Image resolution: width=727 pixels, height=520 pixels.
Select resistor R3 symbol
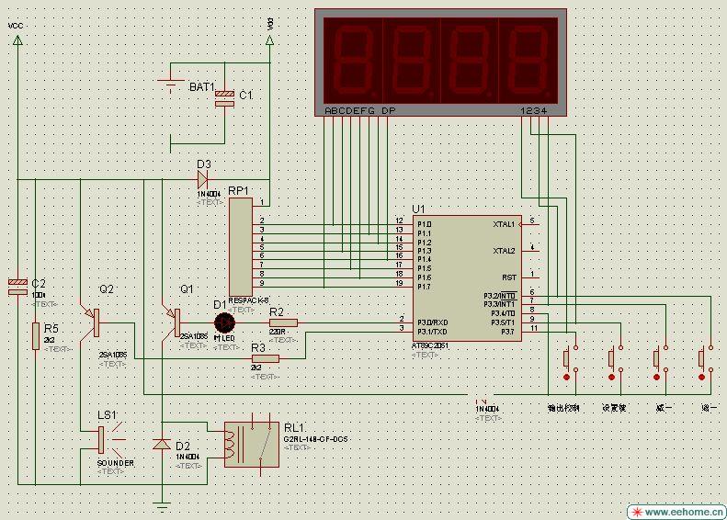(266, 358)
